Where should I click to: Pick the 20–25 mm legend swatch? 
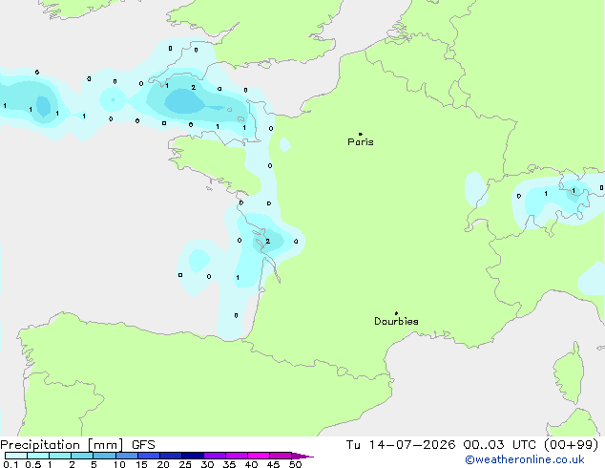pyautogui.click(x=171, y=456)
